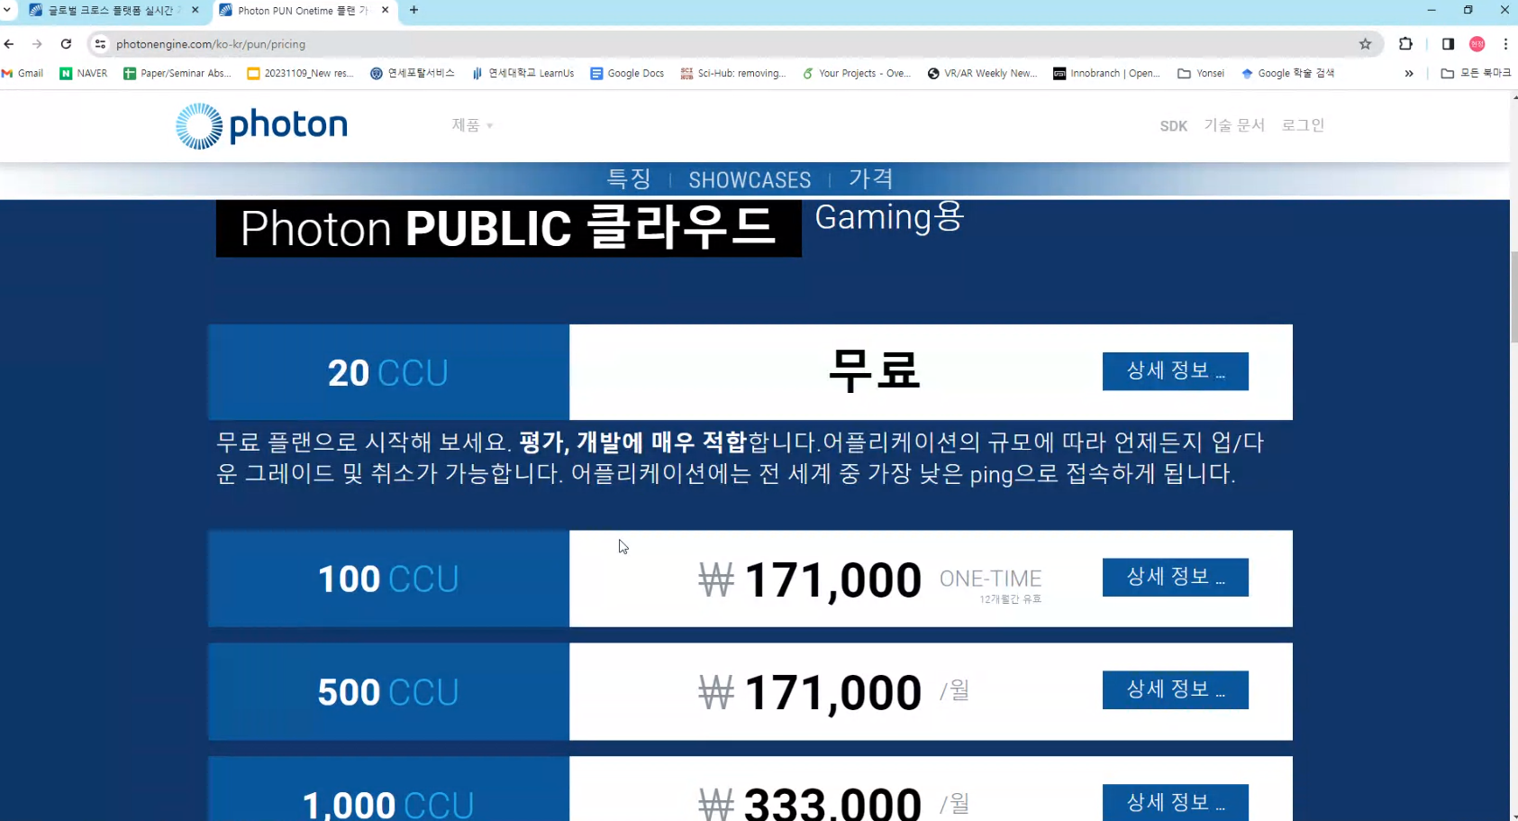1518x821 pixels.
Task: Click the page vertical scrollbar thumb
Action: [x=1513, y=297]
